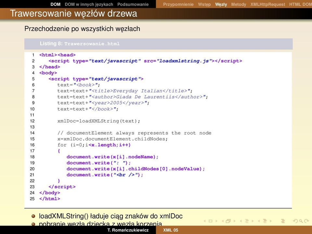Go to next frame arrow
The height and width of the screenshot is (234, 312).
point(234,221)
